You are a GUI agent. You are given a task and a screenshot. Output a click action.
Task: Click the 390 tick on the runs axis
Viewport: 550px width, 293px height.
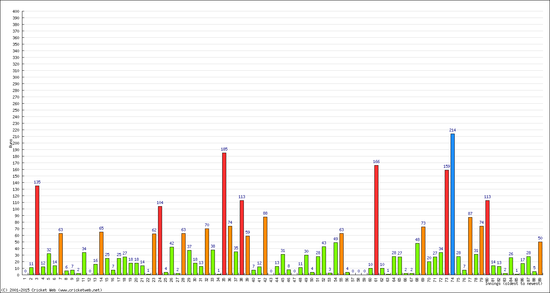[x=15, y=18]
